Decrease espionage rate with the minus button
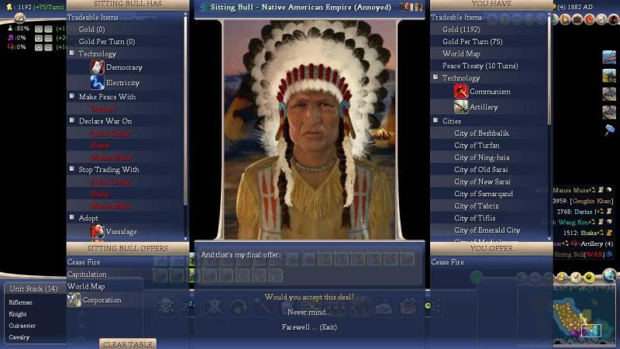This screenshot has height=349, width=620. [x=48, y=47]
